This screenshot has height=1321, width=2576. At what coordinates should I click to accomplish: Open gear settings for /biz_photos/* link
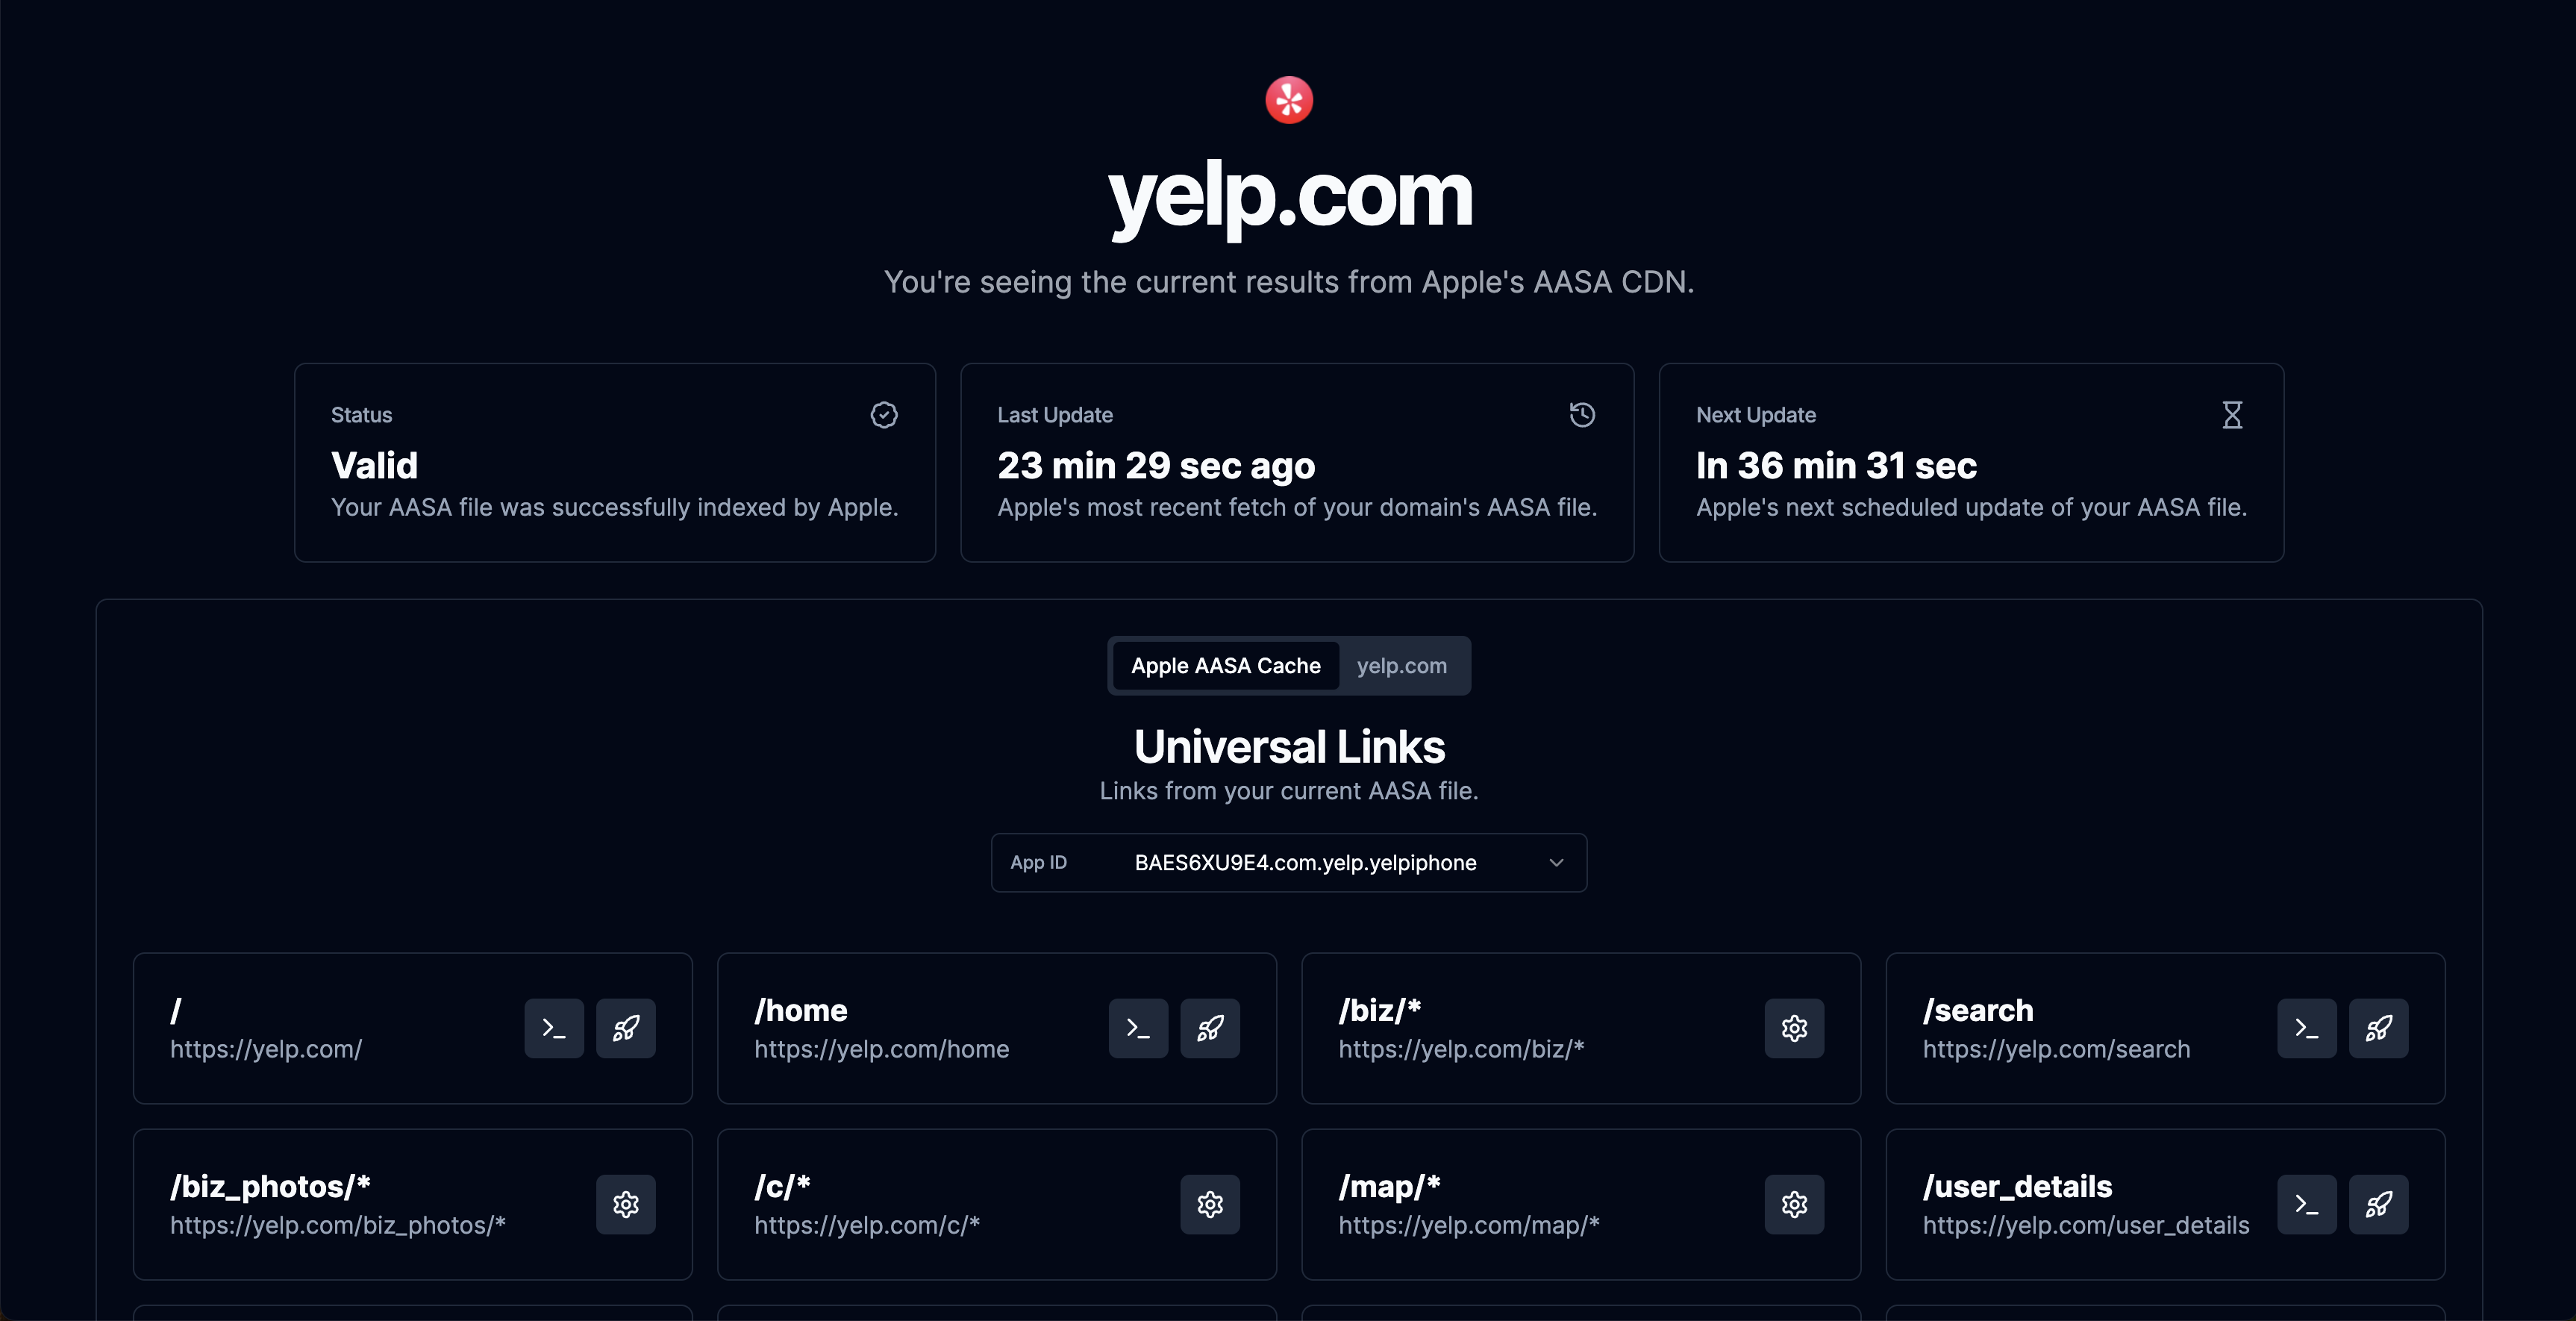click(626, 1204)
